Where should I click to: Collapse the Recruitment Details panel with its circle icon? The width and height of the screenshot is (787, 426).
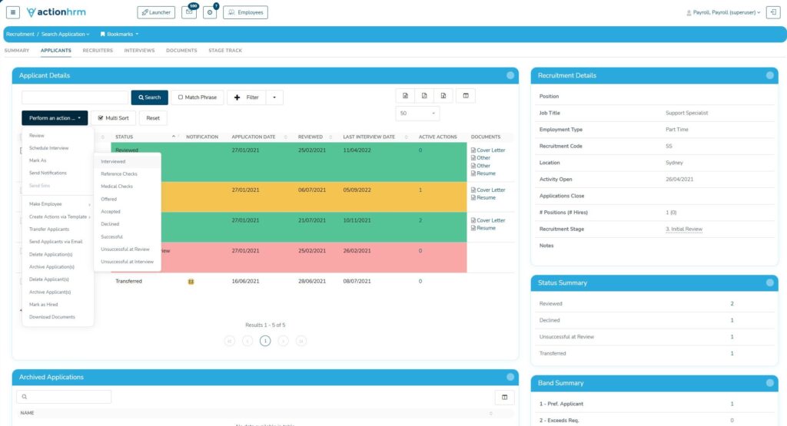(x=770, y=75)
